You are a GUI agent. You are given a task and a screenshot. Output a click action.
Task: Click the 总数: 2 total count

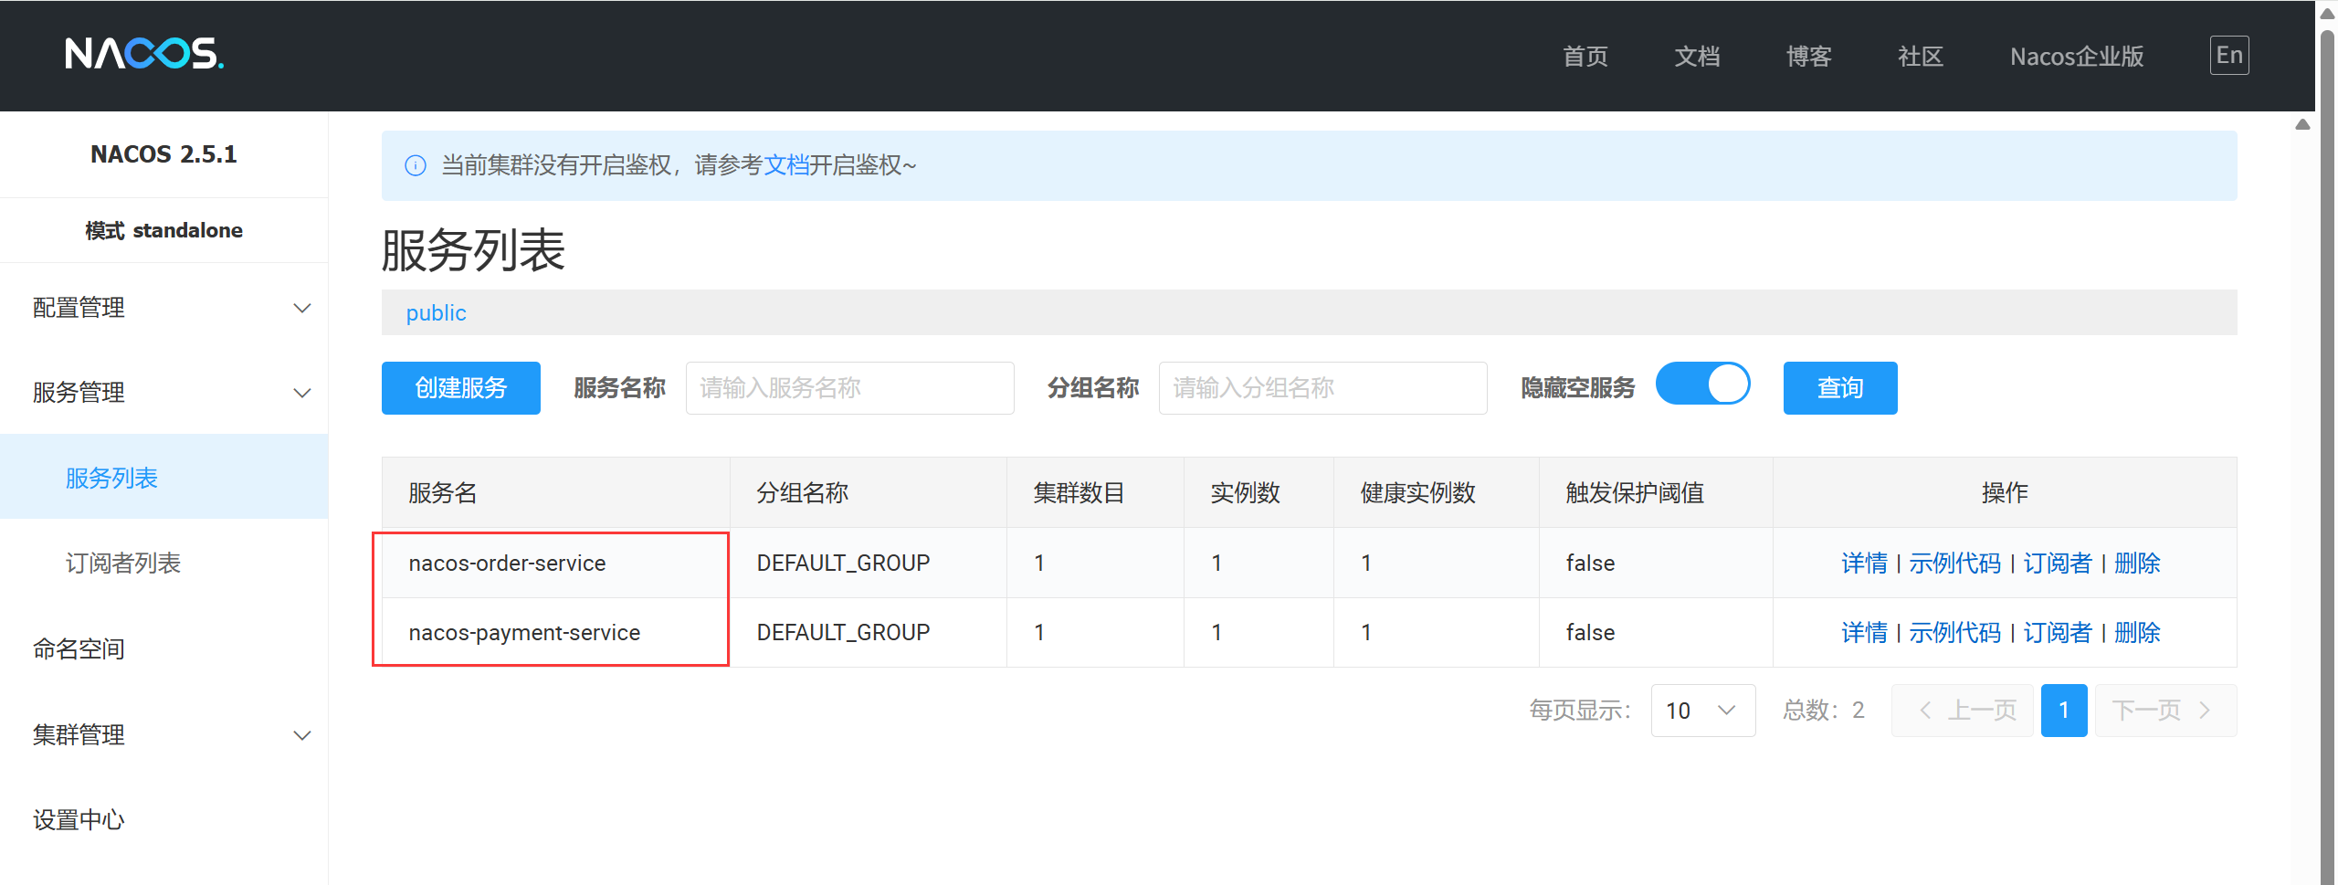tap(1824, 711)
